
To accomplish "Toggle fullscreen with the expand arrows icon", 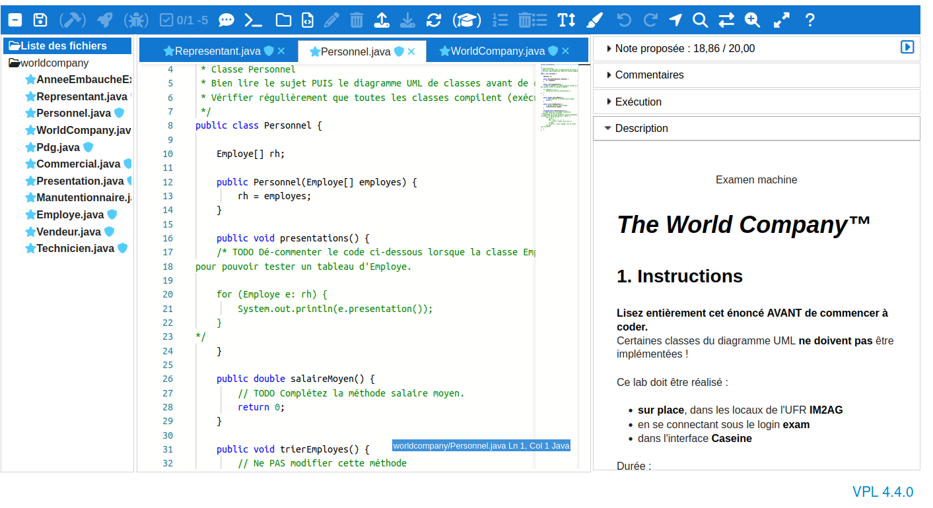I will (x=782, y=20).
